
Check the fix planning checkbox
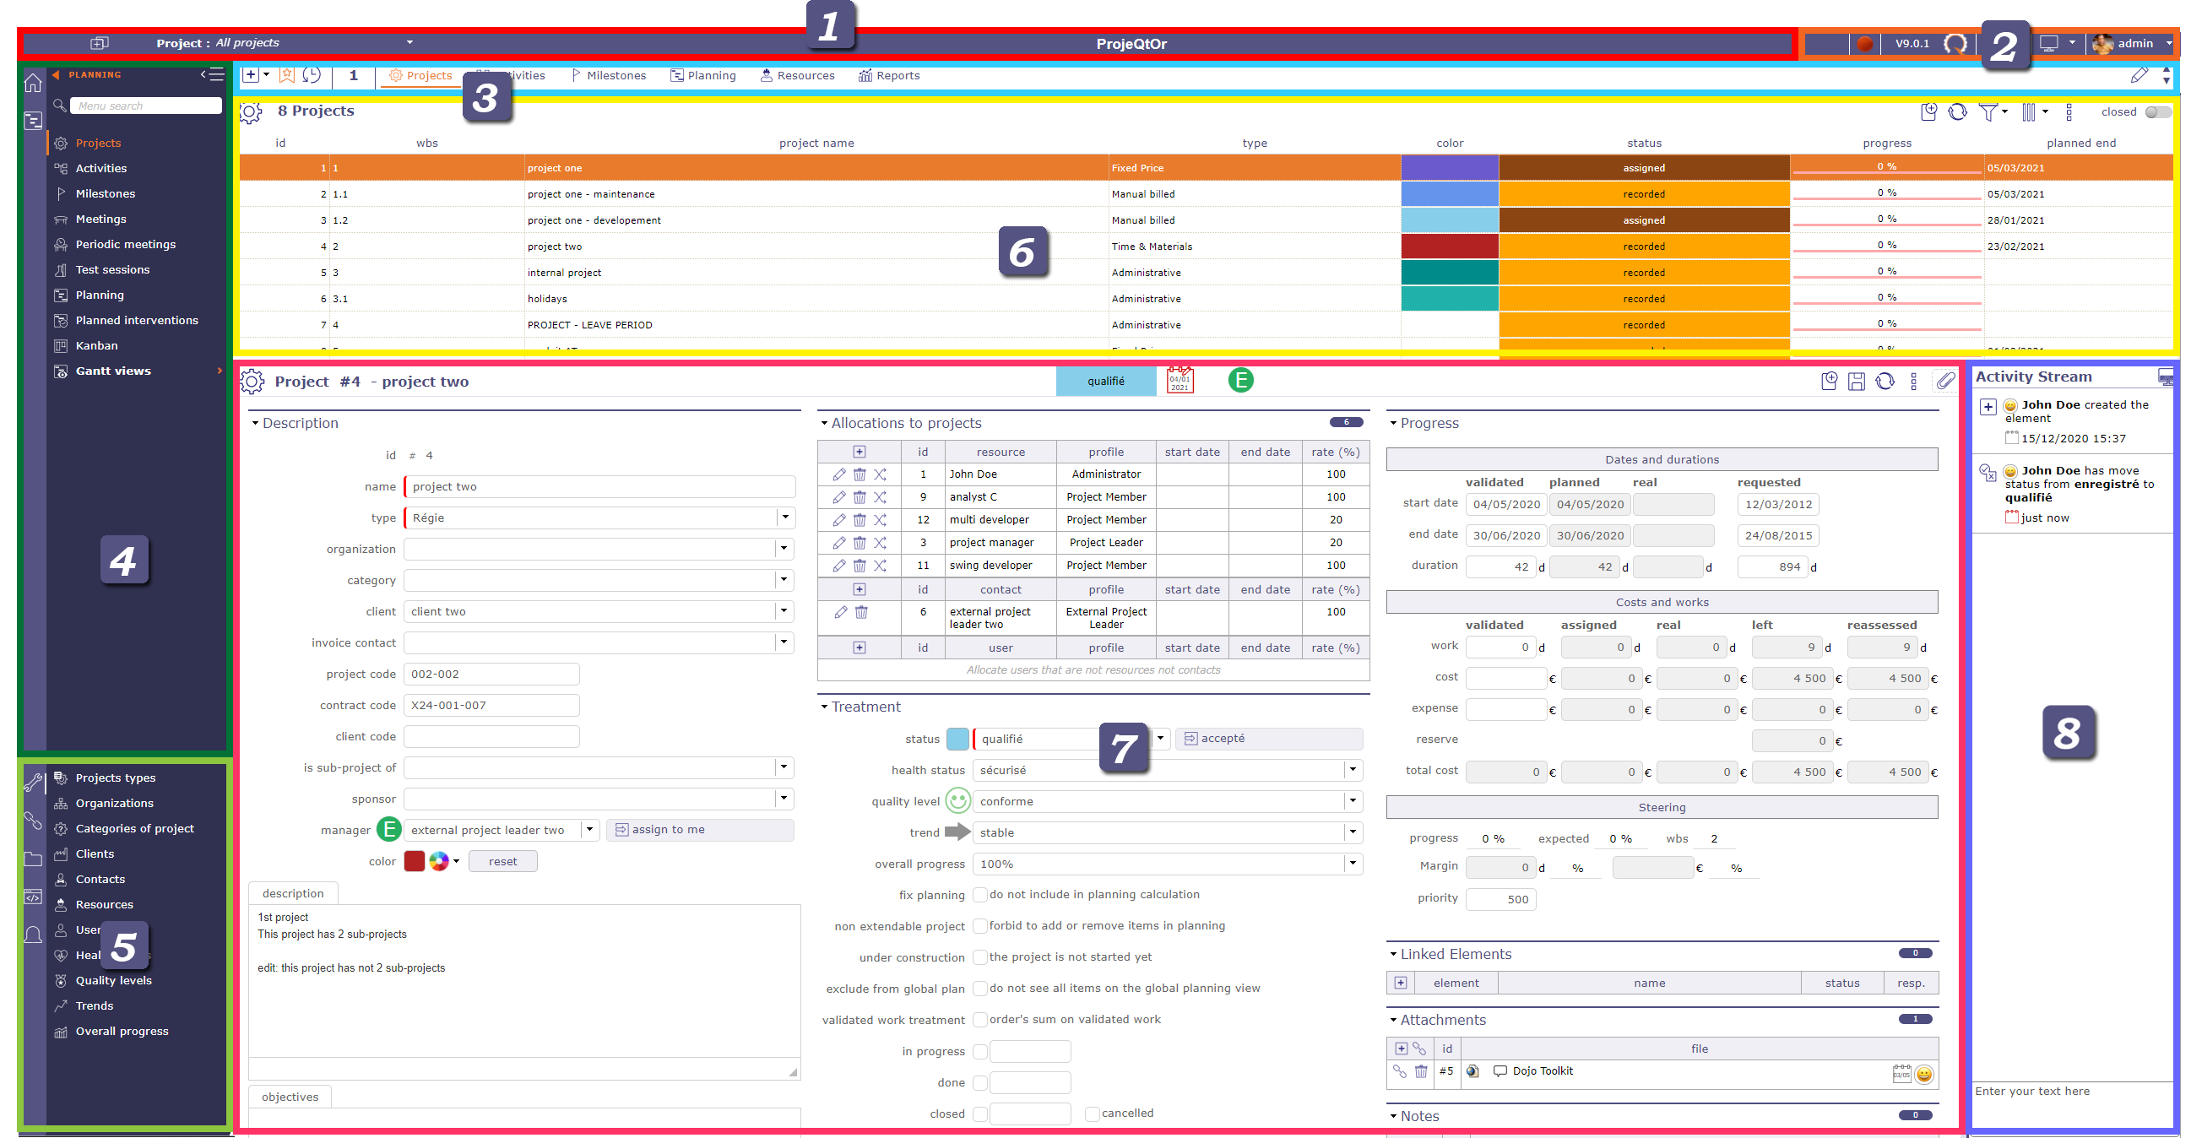[979, 895]
